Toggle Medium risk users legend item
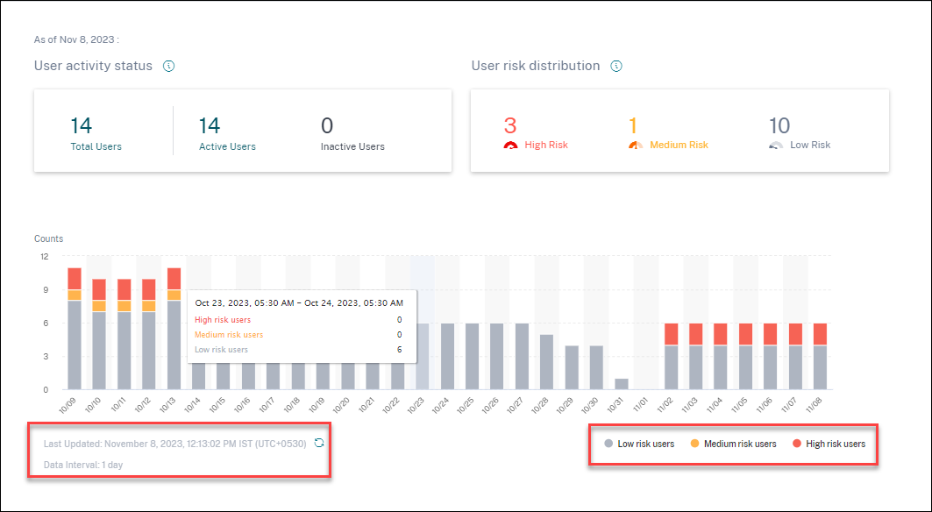 click(x=733, y=444)
